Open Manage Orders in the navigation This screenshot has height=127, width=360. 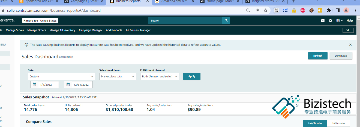click(37, 30)
